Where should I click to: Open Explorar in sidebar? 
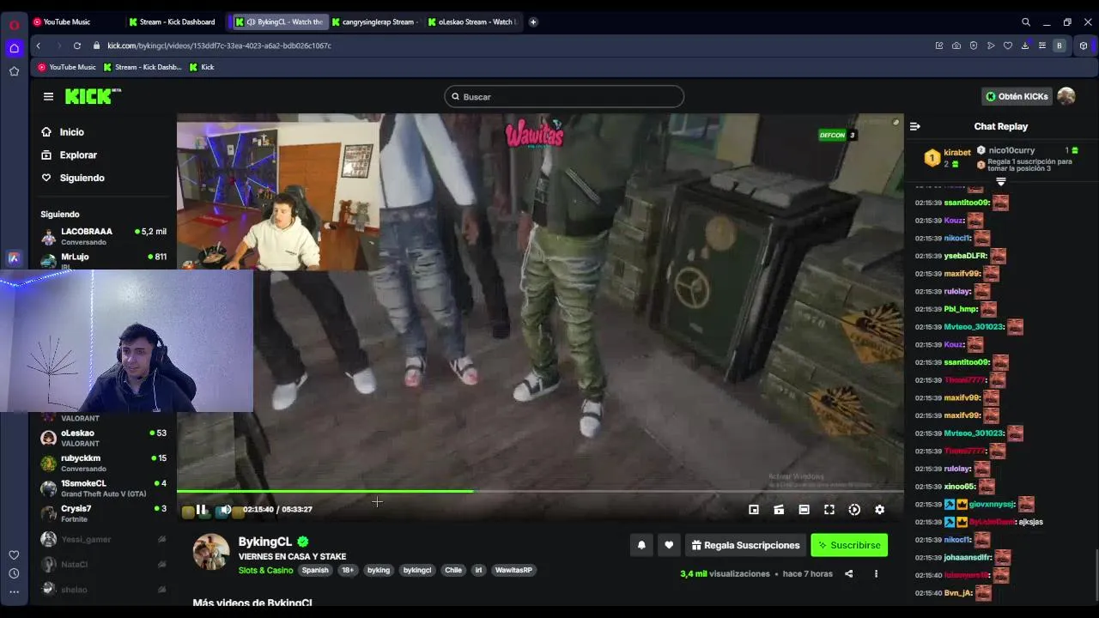point(69,155)
